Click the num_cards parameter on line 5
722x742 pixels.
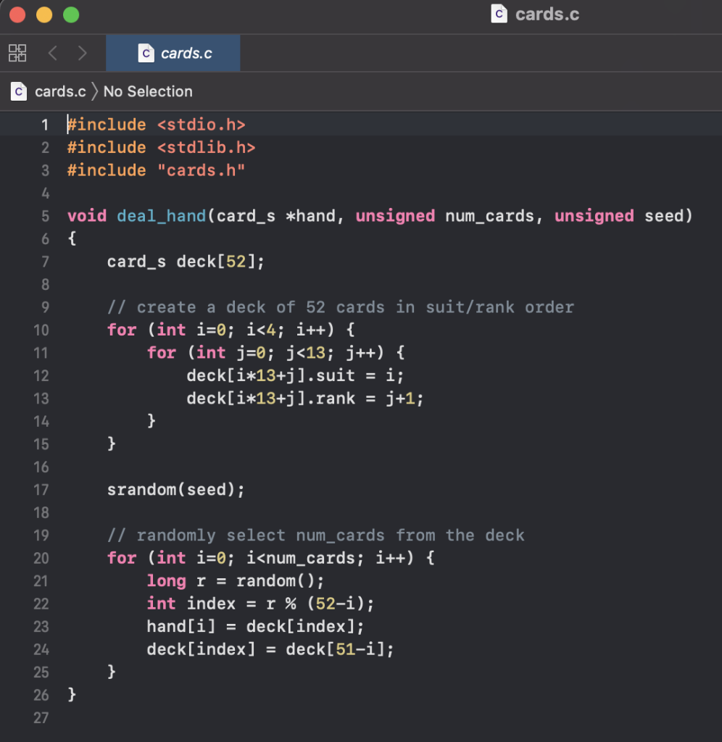click(489, 216)
